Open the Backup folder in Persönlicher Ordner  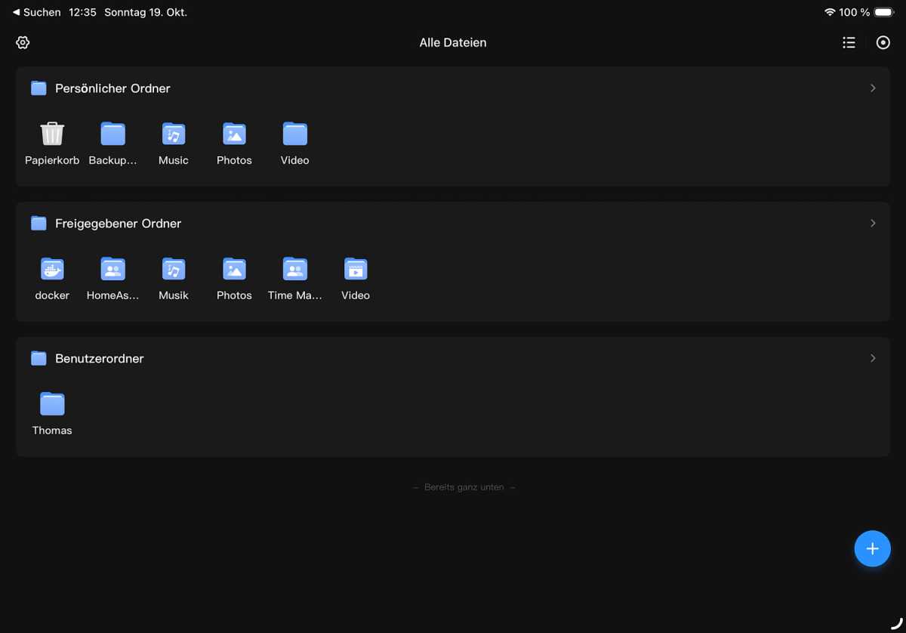click(x=112, y=134)
